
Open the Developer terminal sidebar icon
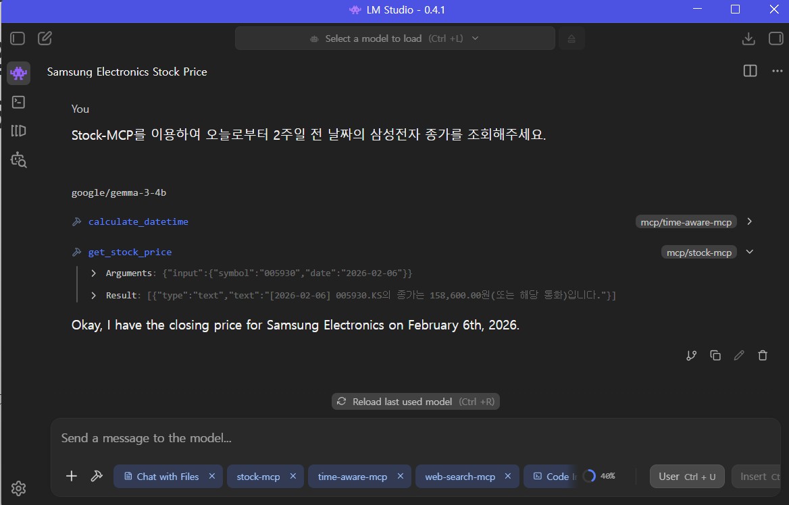[19, 102]
